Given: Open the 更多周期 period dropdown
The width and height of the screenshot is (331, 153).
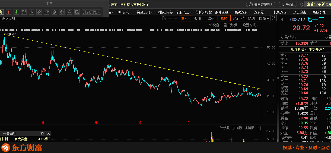Looking at the screenshot, I should pos(10,18).
